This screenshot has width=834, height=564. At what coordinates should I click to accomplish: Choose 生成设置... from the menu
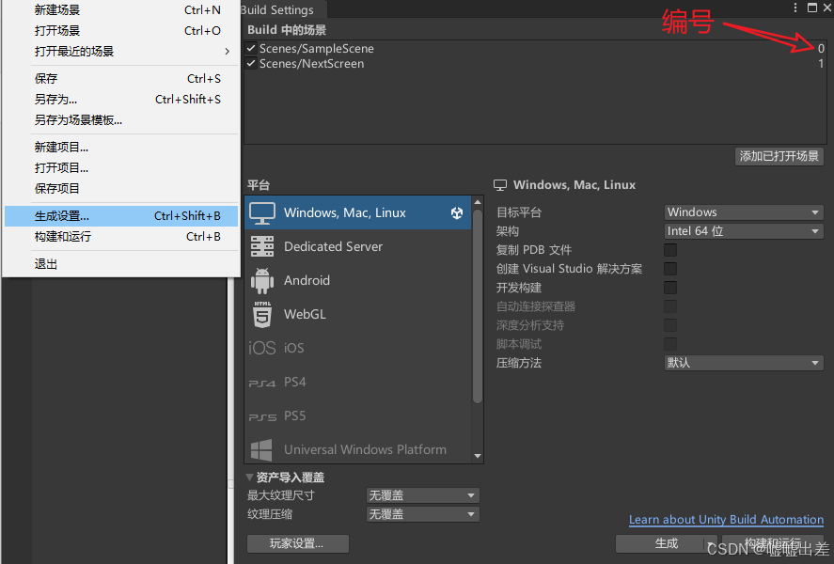coord(122,216)
